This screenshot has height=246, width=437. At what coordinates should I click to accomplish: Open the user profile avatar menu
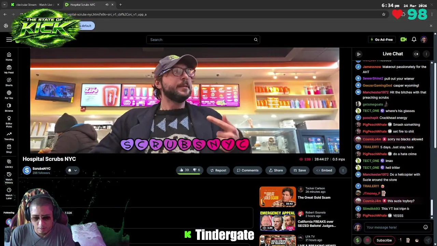point(424,40)
